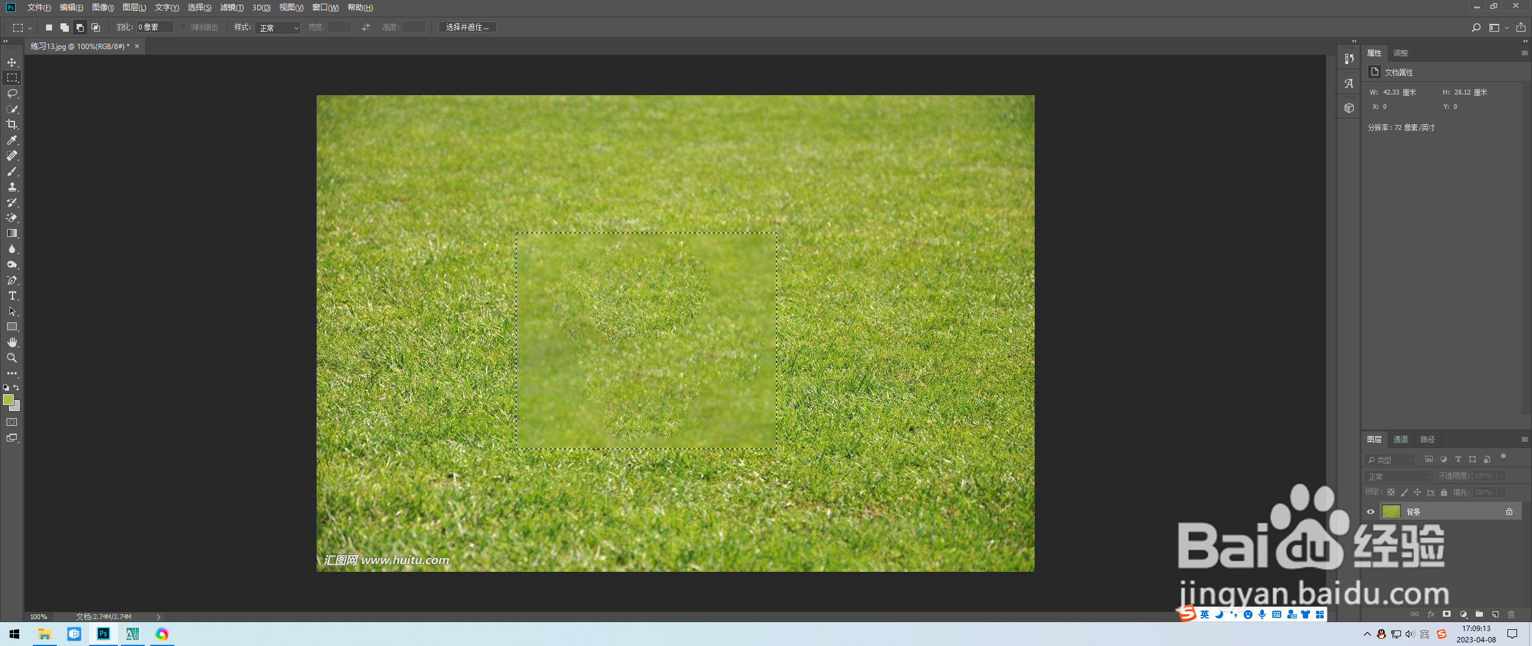
Task: Hide the 背景 layer with eye icon
Action: 1370,512
